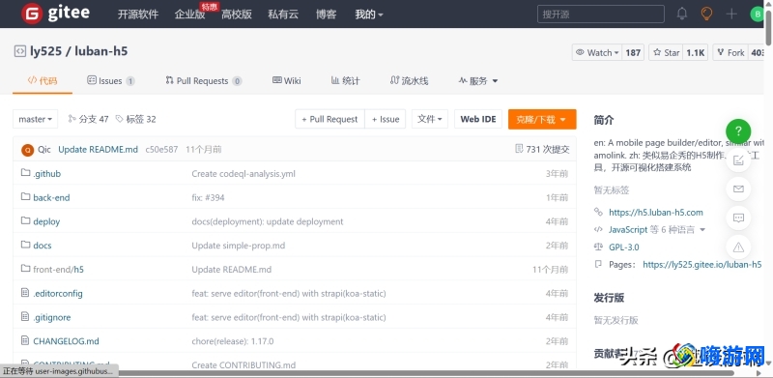Screen dimensions: 773x378
Task: Open the Web IDE button
Action: click(x=478, y=119)
